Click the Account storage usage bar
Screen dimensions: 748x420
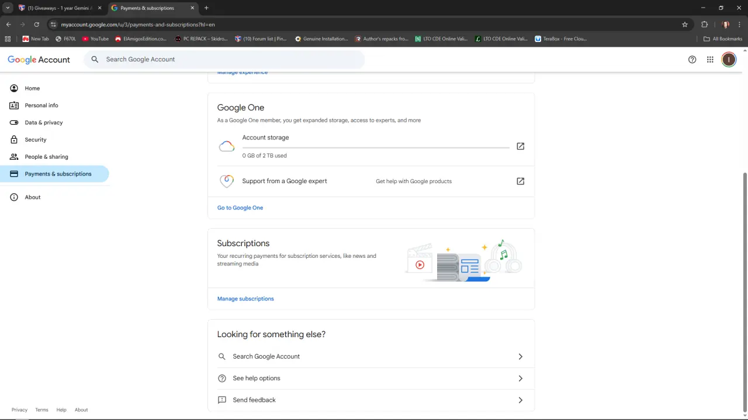click(376, 148)
